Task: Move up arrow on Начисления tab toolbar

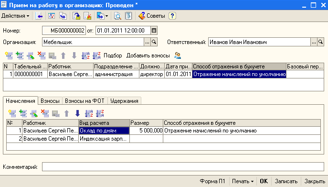Action: 66,113
